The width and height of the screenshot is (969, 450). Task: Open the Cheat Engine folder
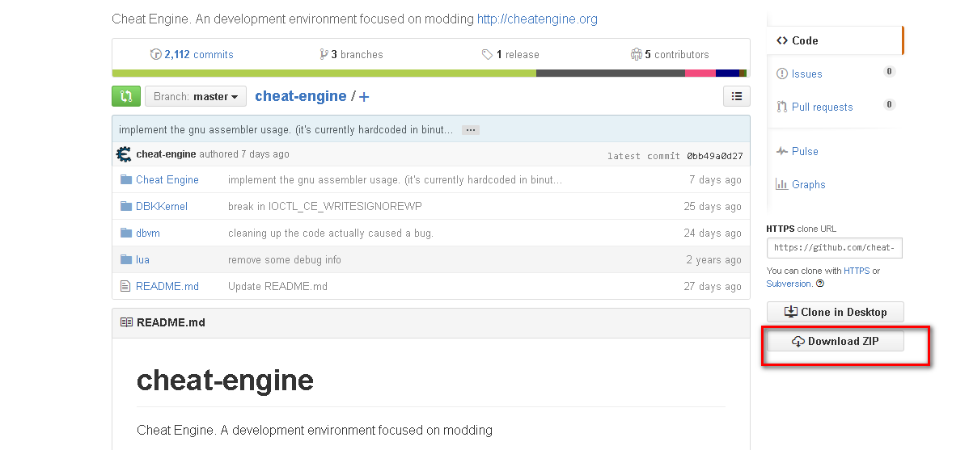pyautogui.click(x=167, y=179)
